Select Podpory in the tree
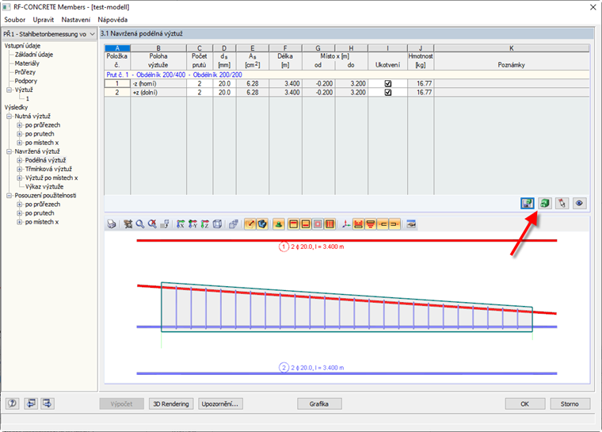This screenshot has height=432, width=602. [25, 81]
